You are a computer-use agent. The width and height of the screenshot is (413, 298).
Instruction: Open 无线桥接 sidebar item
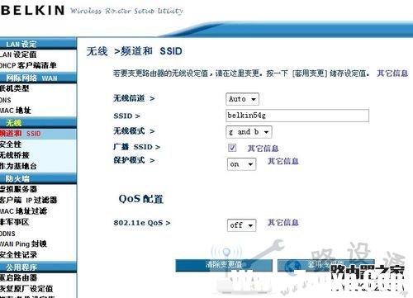click(x=15, y=155)
